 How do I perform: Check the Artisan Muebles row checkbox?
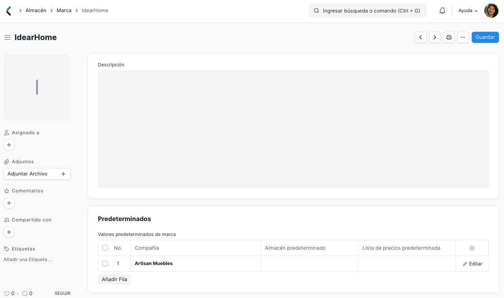point(105,263)
